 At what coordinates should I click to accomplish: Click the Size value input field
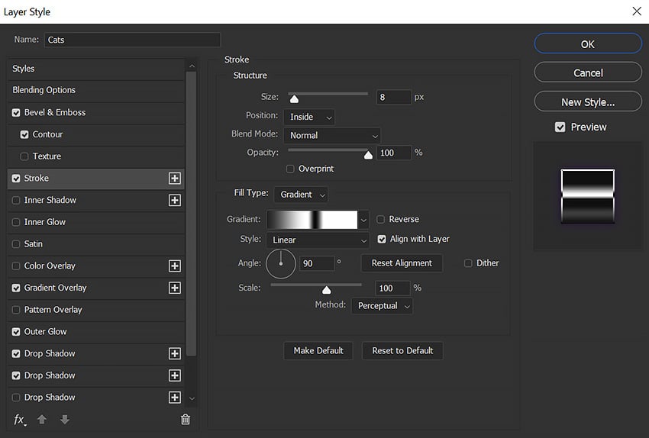[x=392, y=98]
